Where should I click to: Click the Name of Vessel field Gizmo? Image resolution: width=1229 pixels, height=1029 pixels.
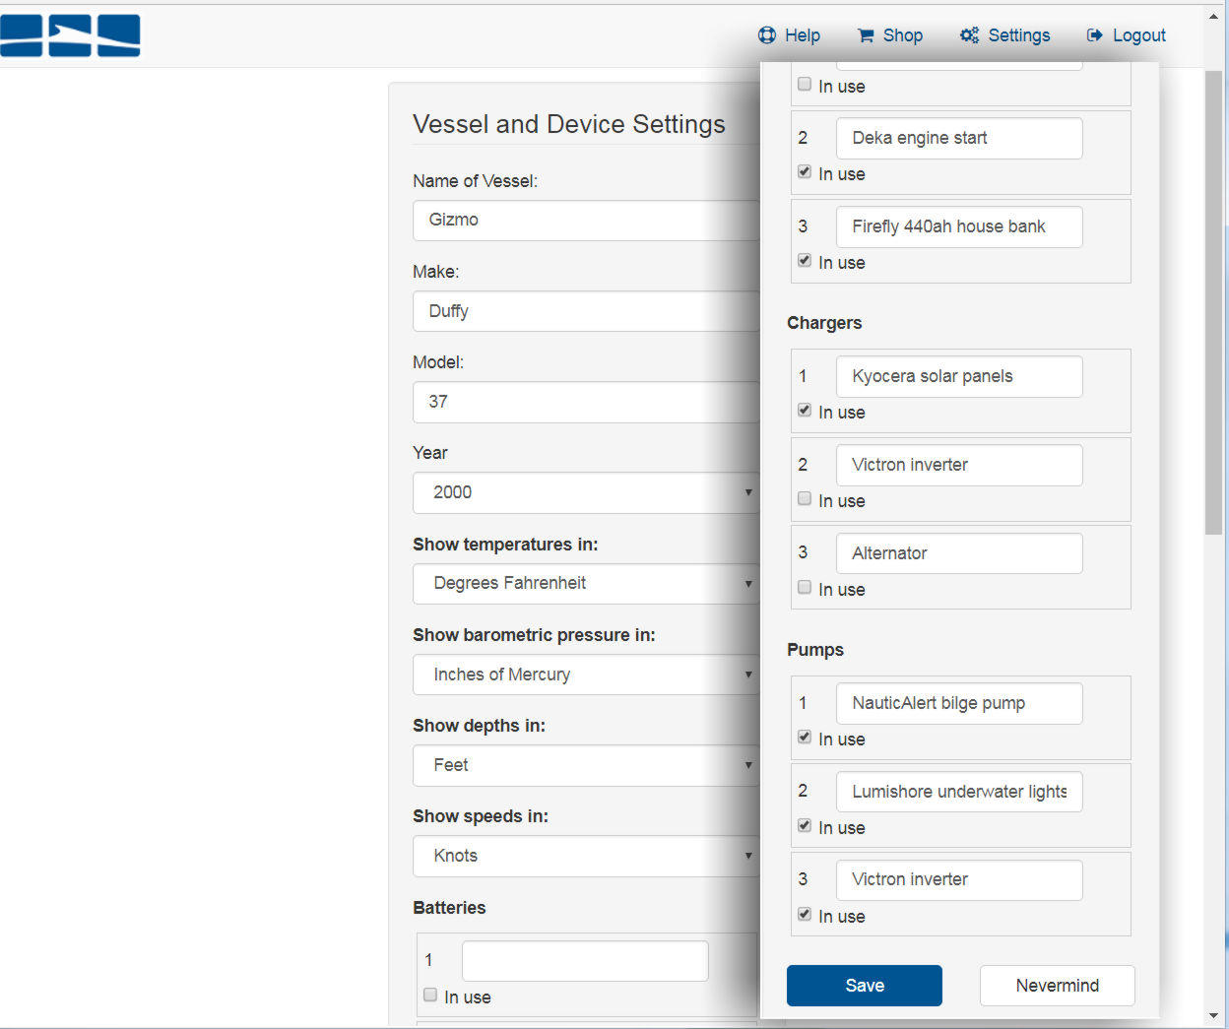click(587, 221)
